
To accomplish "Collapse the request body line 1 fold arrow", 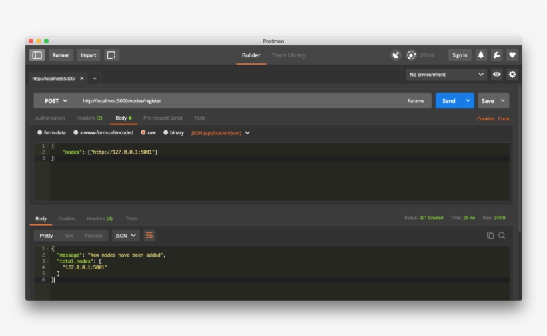I will 47,146.
